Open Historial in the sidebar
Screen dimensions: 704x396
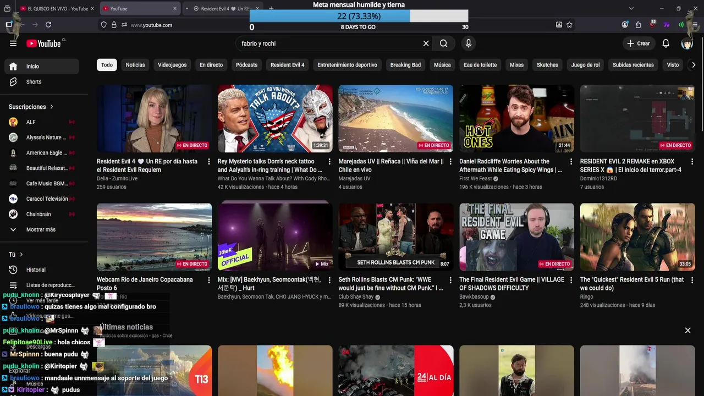[x=42, y=269]
